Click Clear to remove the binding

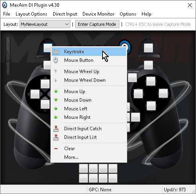pyautogui.click(x=89, y=149)
